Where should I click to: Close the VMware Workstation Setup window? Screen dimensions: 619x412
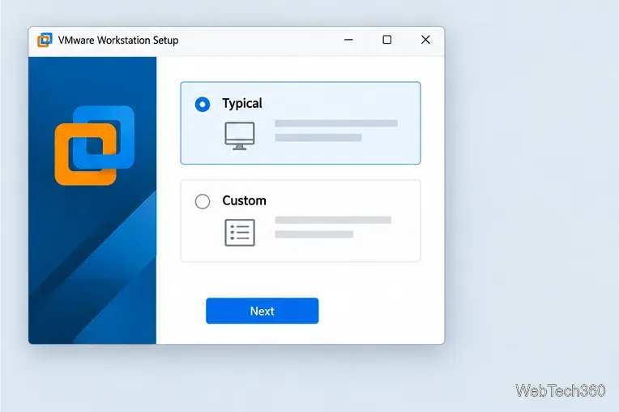tap(425, 40)
